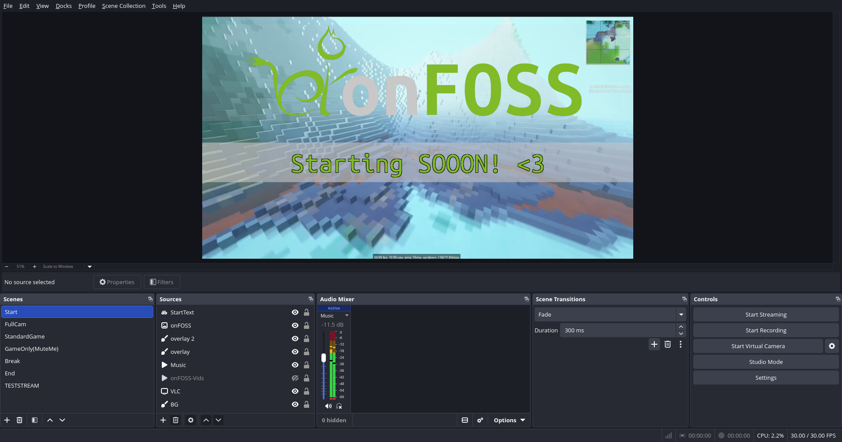
Task: Delete selected source with trash icon
Action: coord(175,420)
